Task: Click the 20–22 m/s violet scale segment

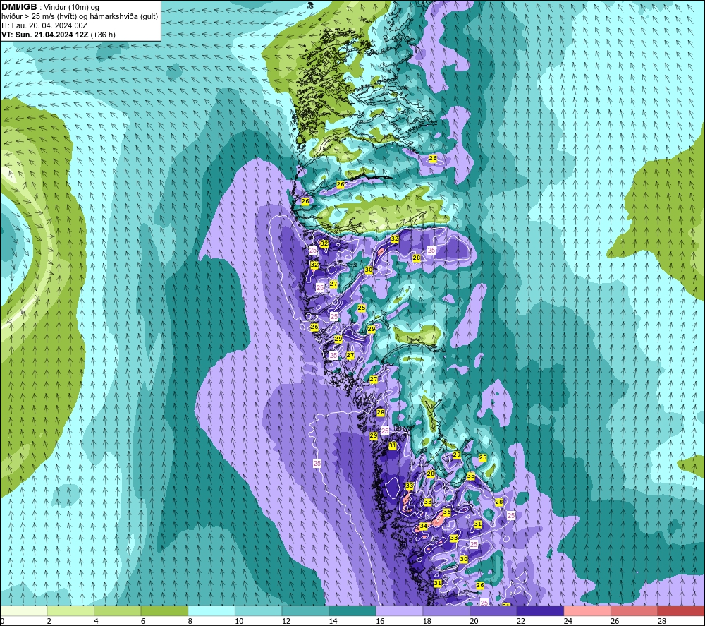Action: tap(493, 610)
